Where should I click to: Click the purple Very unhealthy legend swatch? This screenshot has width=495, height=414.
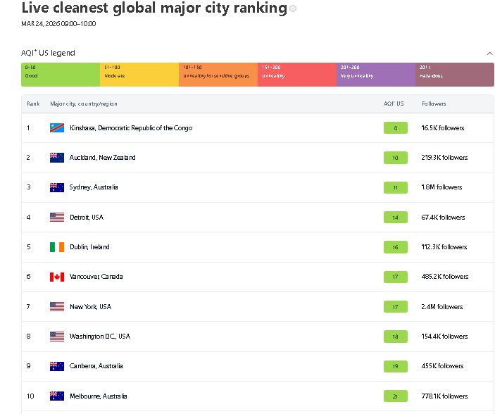click(376, 75)
